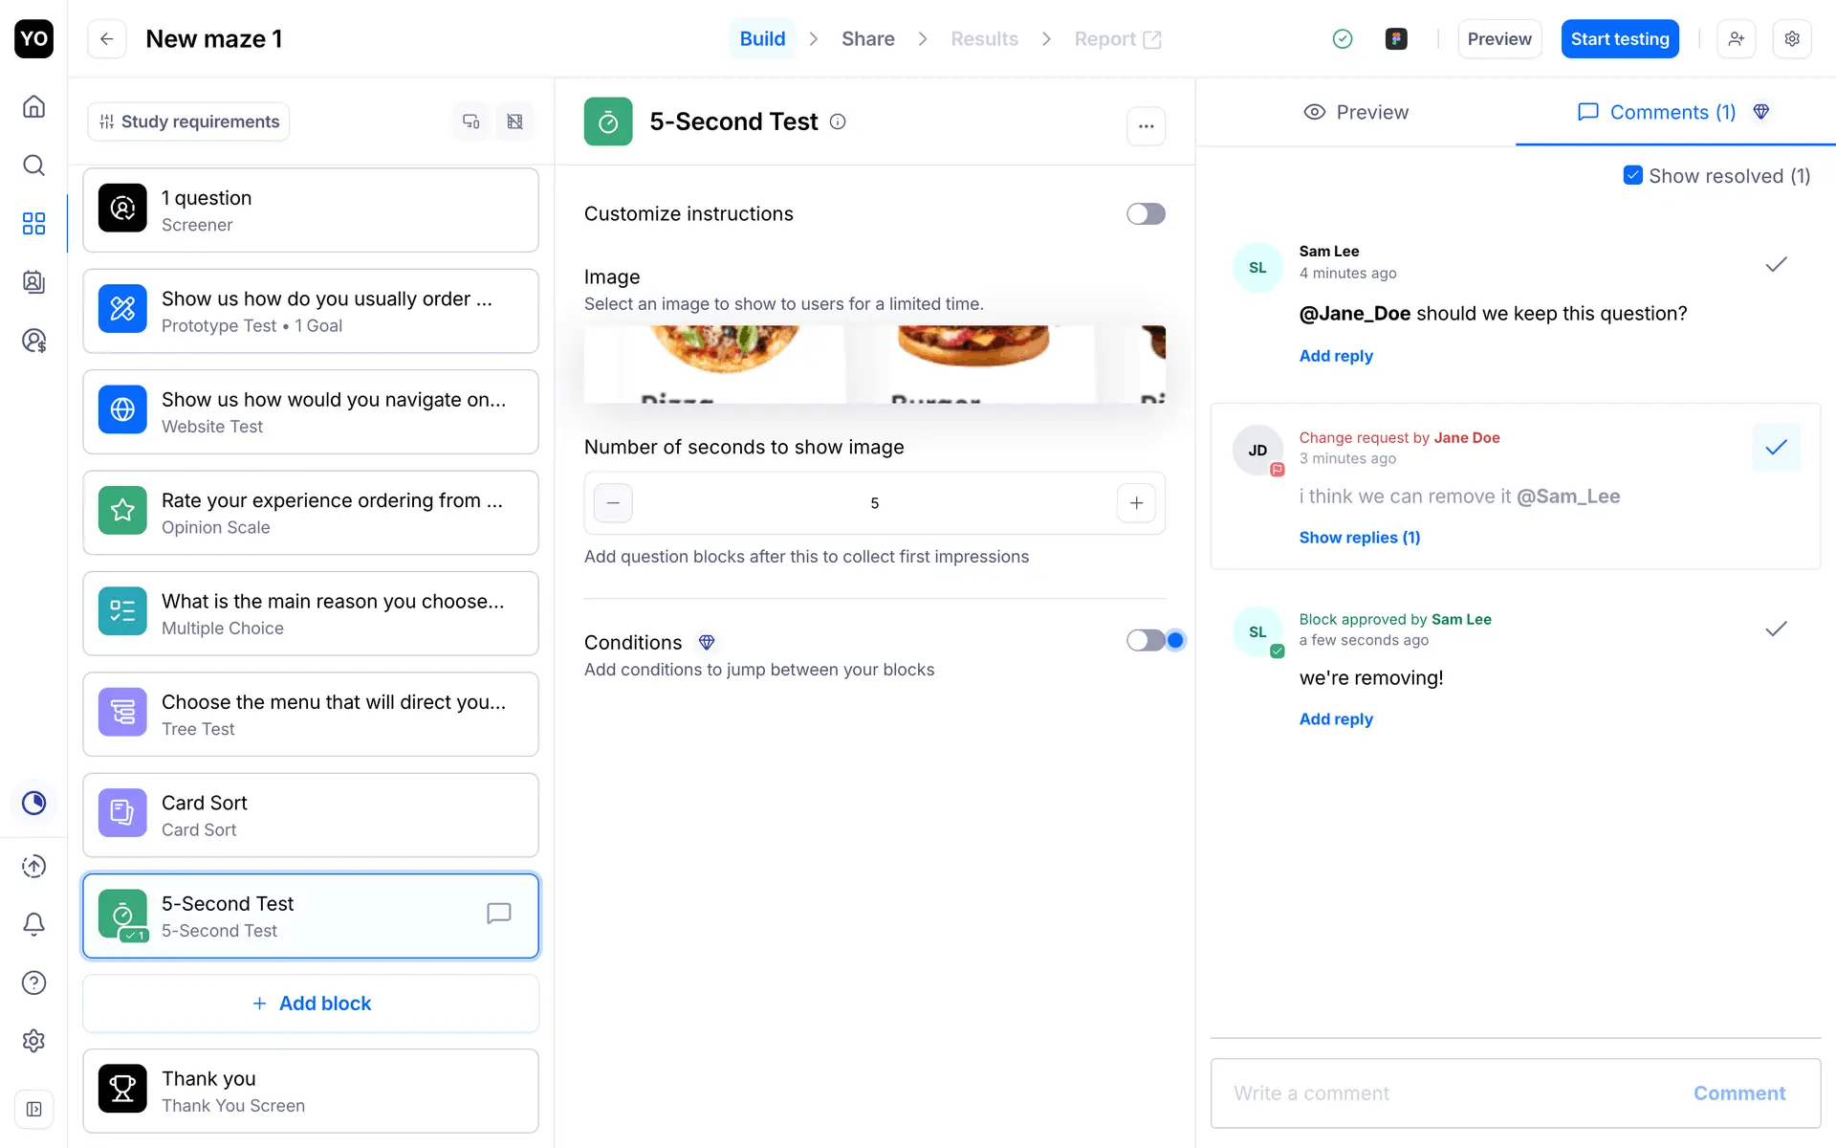Screen dimensions: 1836x1148
Task: Switch to the Preview tab
Action: (1355, 112)
